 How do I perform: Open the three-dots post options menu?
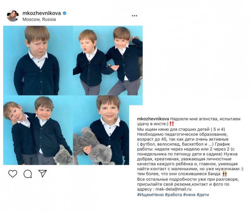[x=134, y=16]
